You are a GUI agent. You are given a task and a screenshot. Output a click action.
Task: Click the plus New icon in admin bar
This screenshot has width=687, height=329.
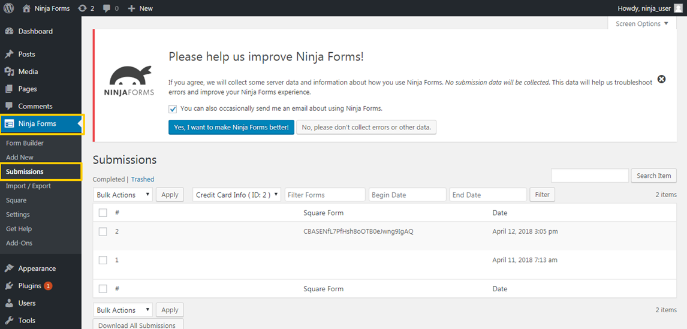click(131, 8)
